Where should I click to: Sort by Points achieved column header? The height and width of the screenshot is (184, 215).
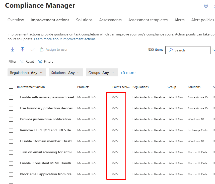pos(121,87)
